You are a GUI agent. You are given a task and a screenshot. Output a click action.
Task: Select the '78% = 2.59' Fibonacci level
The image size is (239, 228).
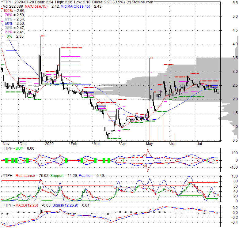coord(15,15)
